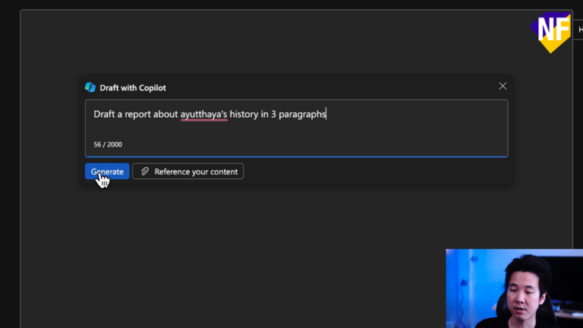Image resolution: width=583 pixels, height=328 pixels.
Task: Click the word Draft in the prompt
Action: (105, 114)
